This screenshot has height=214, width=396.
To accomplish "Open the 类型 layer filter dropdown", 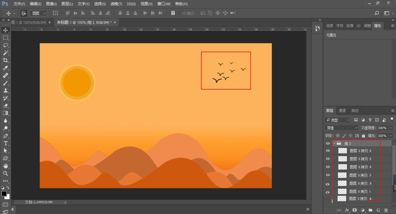I will pos(337,120).
